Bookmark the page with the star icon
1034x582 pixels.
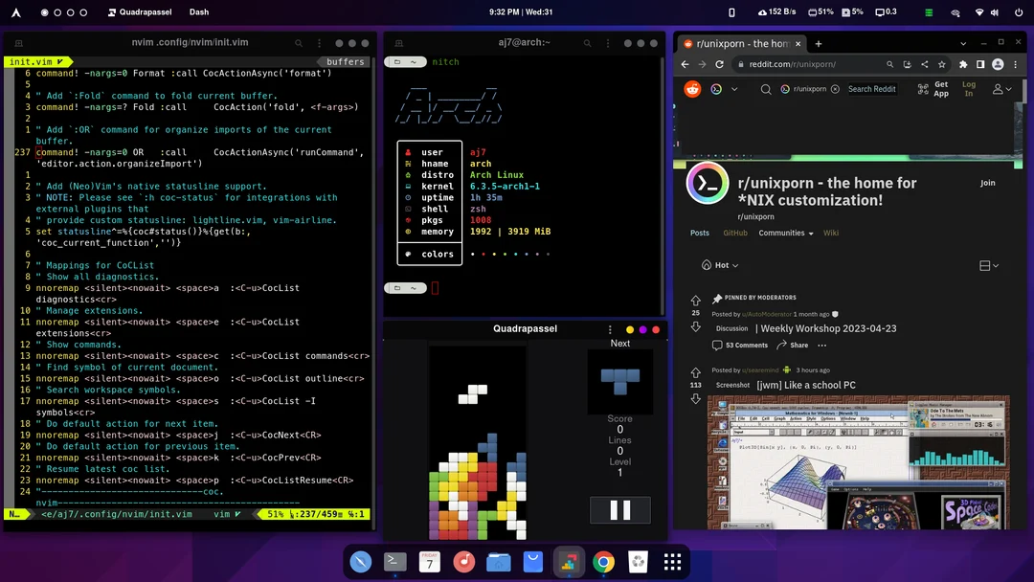[x=942, y=64]
